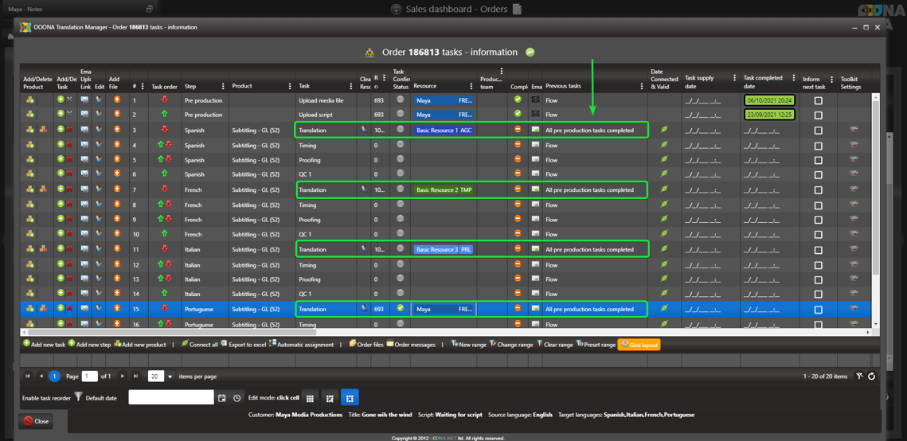
Task: Check Inform next task for row 1
Action: tap(818, 101)
